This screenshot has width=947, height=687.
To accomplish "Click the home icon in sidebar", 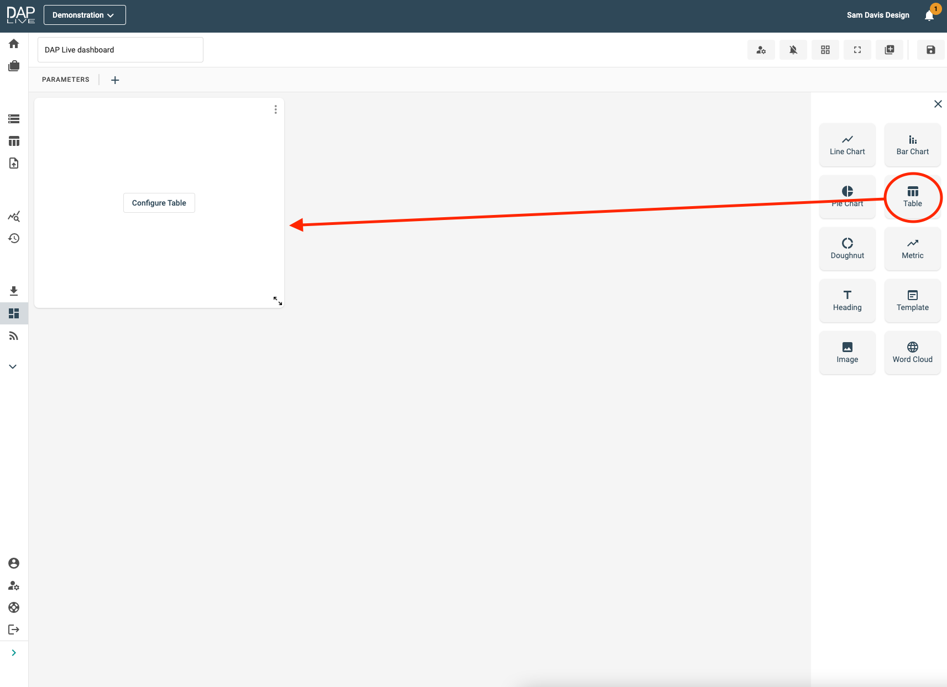I will [x=14, y=44].
